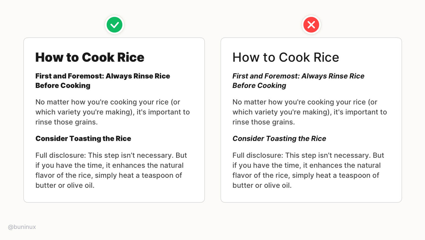The width and height of the screenshot is (425, 240).
Task: Click "flavor of the rice" line in right card
Action: tap(306, 175)
